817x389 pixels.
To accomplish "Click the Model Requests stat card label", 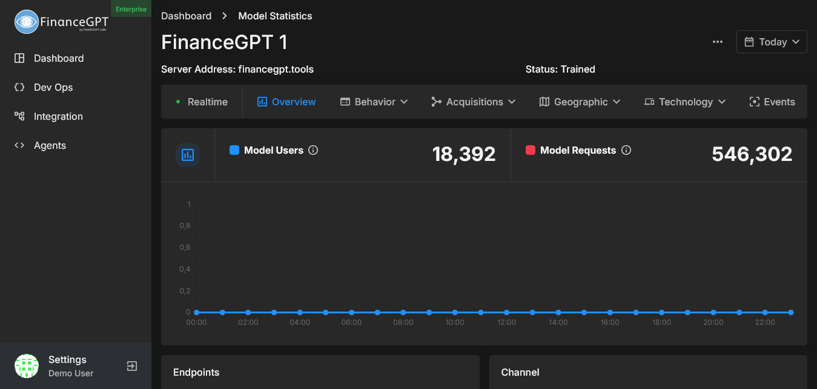I will [578, 150].
